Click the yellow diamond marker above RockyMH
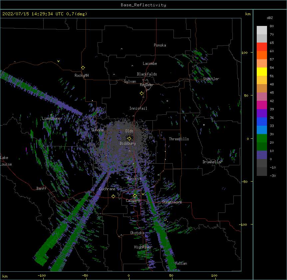The width and height of the screenshot is (287, 280). pos(83,68)
